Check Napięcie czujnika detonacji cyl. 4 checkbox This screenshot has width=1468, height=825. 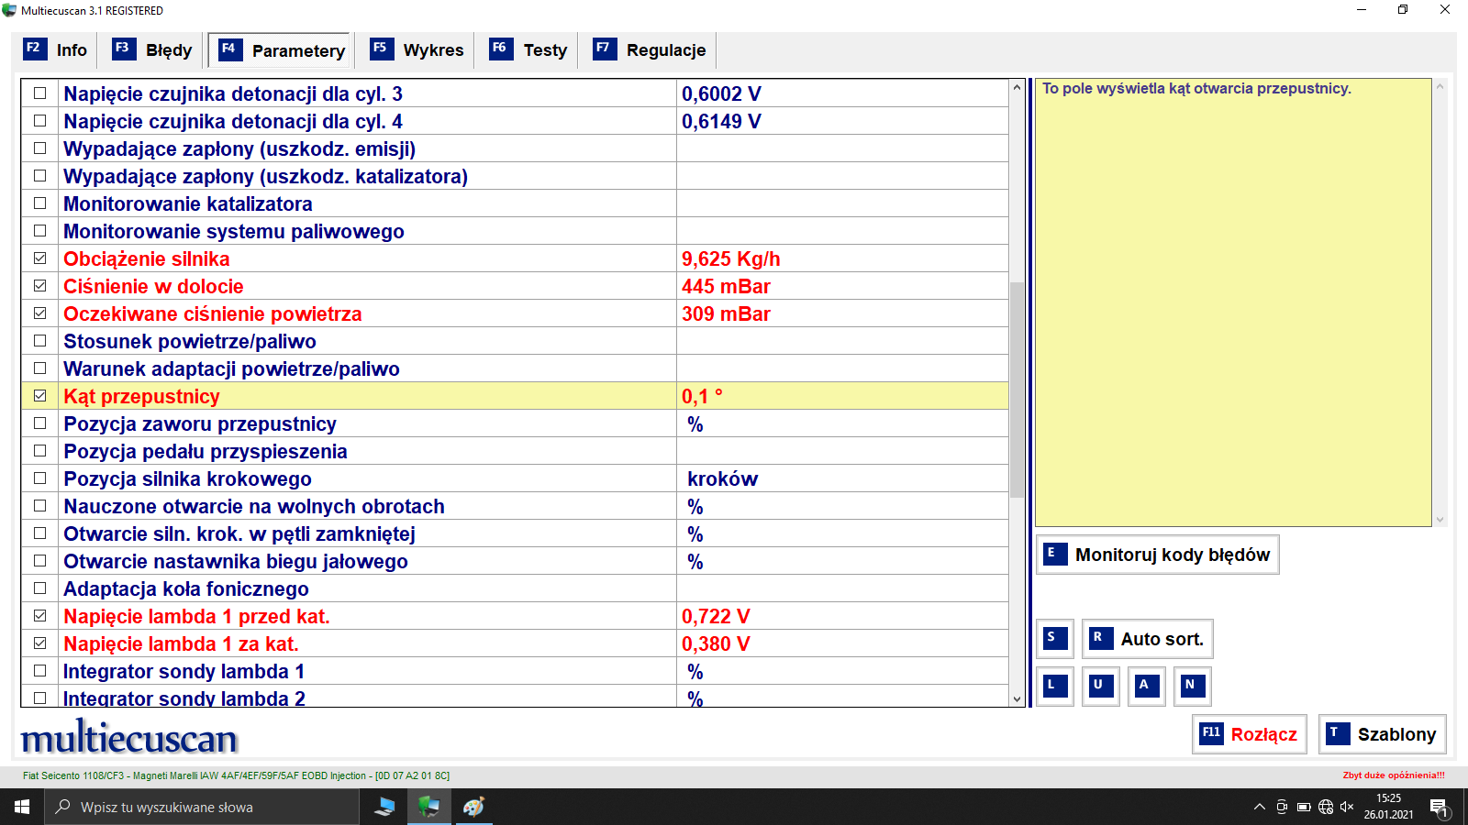click(40, 121)
